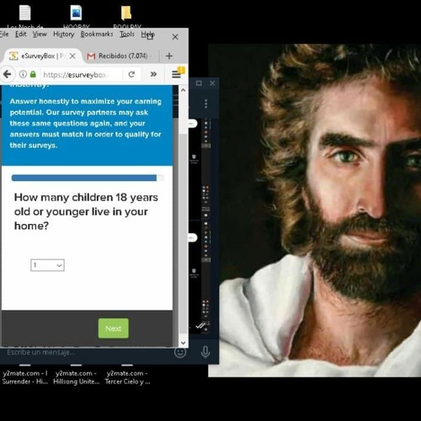421x421 pixels.
Task: Open the Edit menu in Firefox
Action: pos(21,35)
